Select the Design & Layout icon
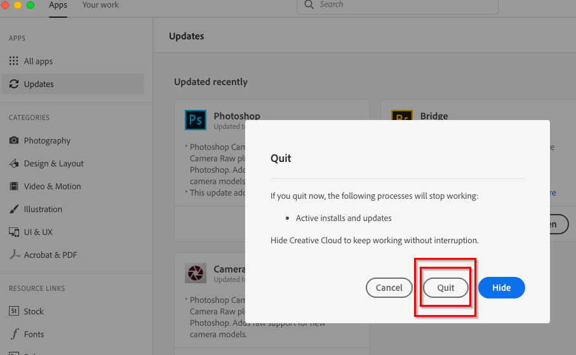The image size is (576, 355). click(x=14, y=163)
